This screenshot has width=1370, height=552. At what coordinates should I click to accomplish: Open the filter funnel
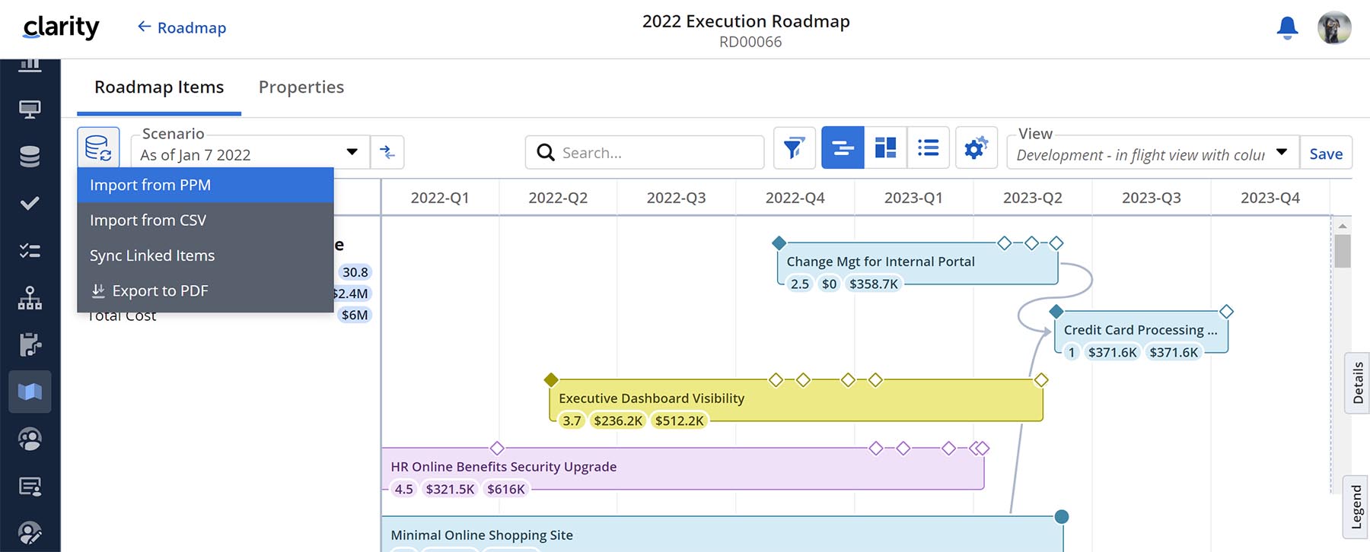pos(794,148)
